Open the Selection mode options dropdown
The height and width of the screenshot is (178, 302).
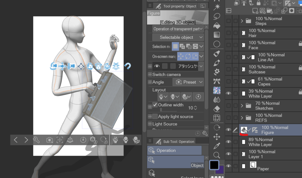[x=201, y=46]
